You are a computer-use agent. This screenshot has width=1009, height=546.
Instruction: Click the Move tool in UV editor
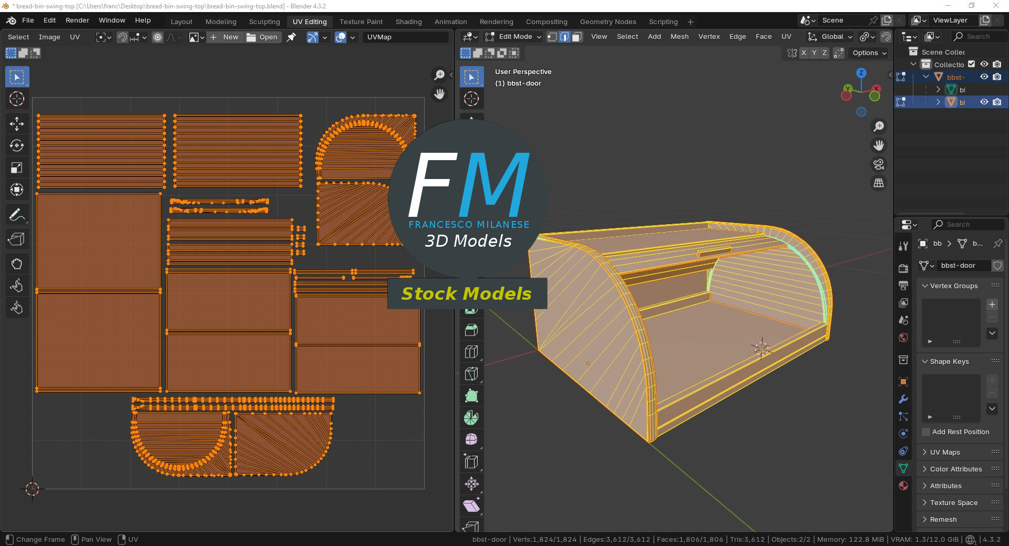[x=17, y=124]
